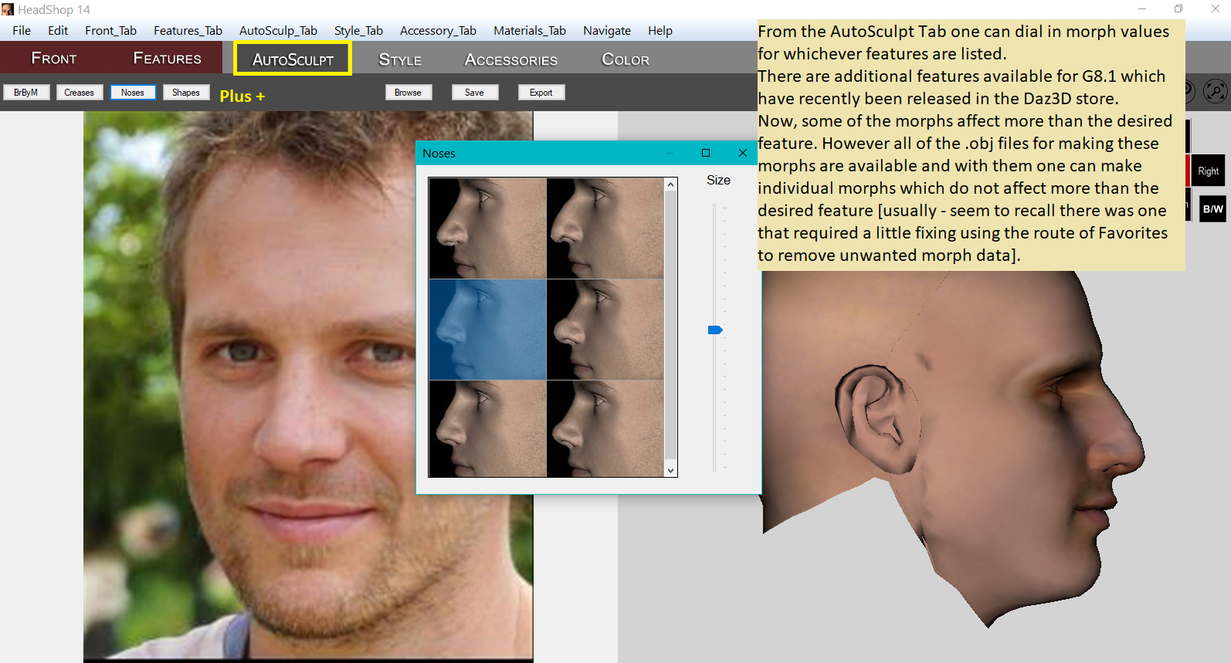Close the HeadShop 14 window
The width and height of the screenshot is (1231, 663).
click(1214, 9)
